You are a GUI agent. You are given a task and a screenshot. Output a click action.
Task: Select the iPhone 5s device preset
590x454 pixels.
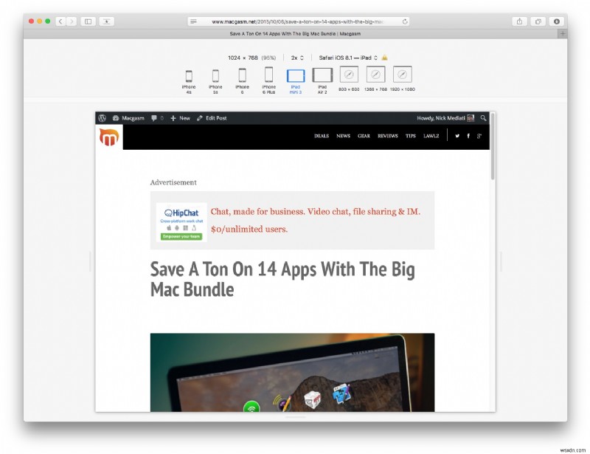pos(215,77)
